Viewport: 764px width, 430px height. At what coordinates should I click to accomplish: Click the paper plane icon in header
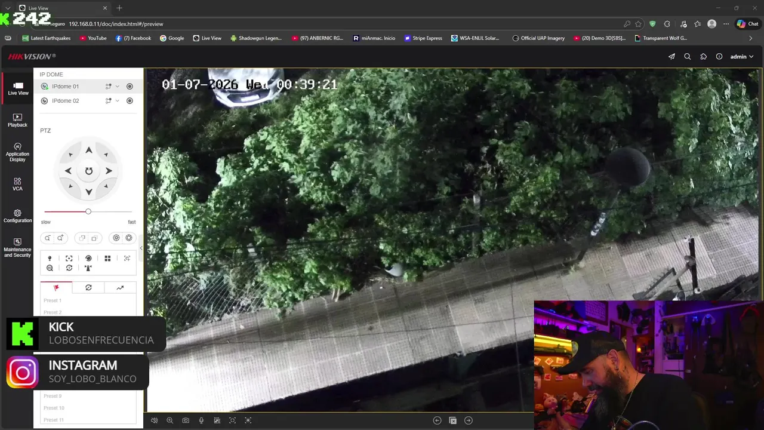tap(671, 57)
